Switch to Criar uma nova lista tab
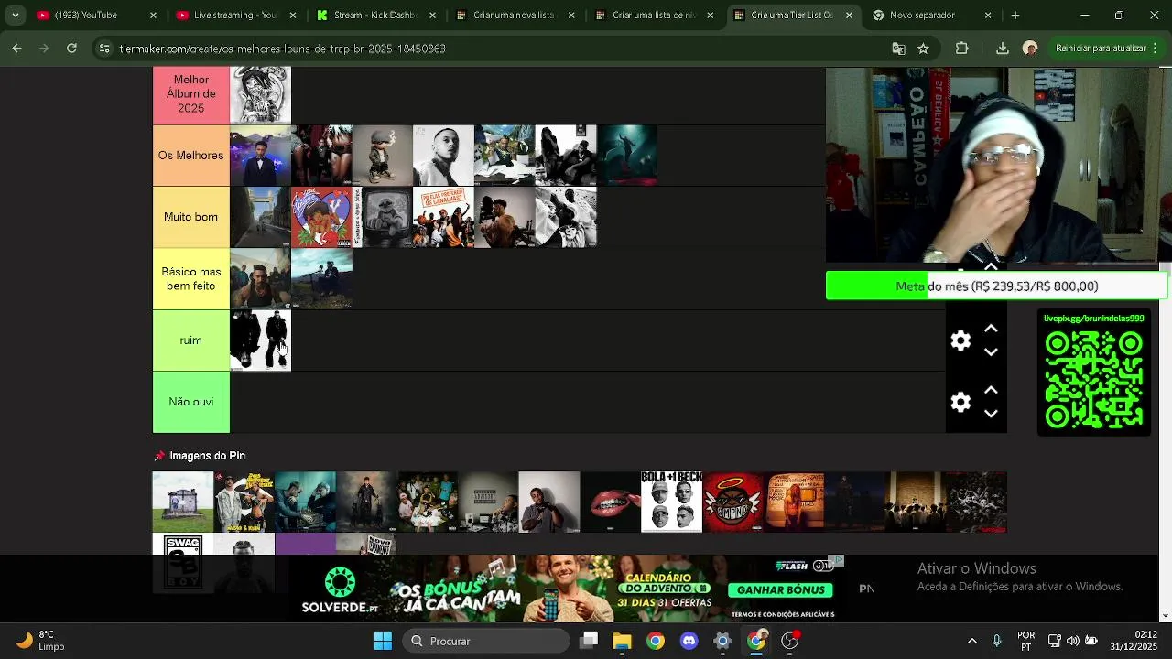 click(x=514, y=16)
